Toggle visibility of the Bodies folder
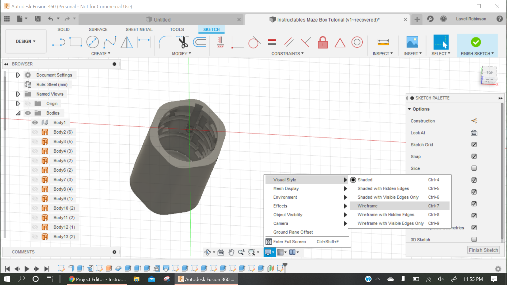The image size is (507, 285). 28,113
